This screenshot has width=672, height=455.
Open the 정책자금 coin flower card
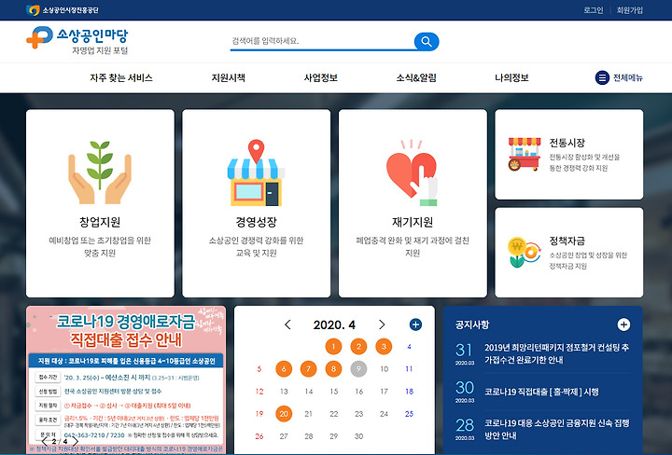(x=568, y=253)
